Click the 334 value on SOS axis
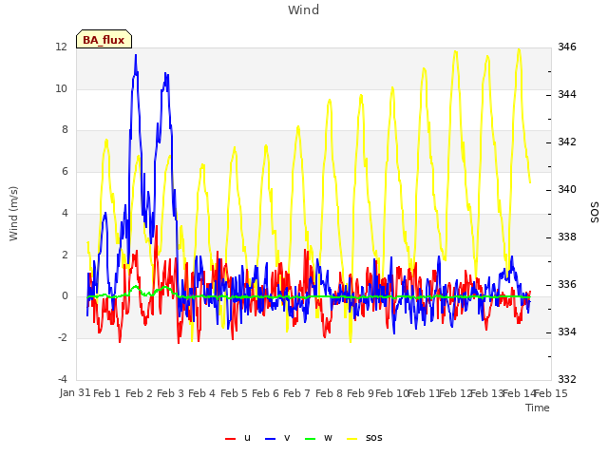Viewport: 608px width, 456px height. pyautogui.click(x=567, y=332)
